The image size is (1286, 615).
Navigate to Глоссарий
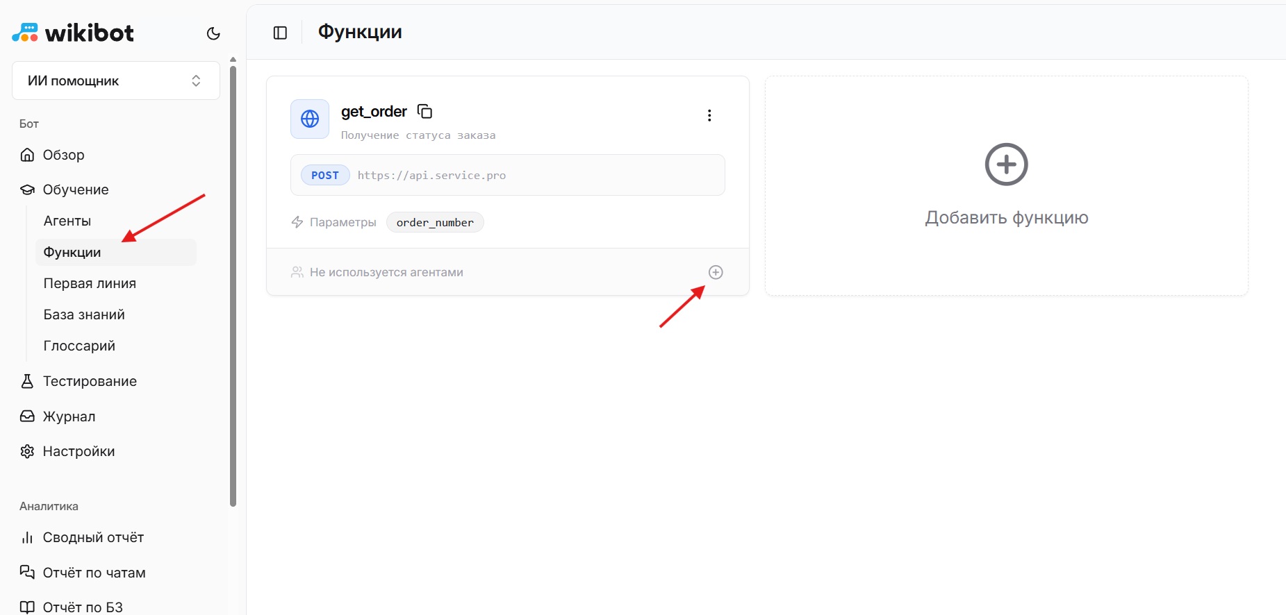coord(79,346)
